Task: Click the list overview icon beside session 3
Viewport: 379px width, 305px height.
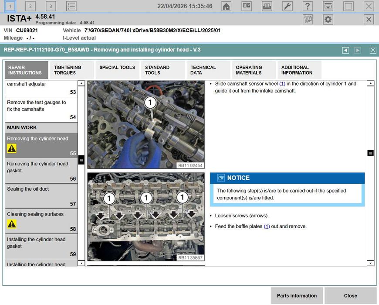Action: (71, 6)
